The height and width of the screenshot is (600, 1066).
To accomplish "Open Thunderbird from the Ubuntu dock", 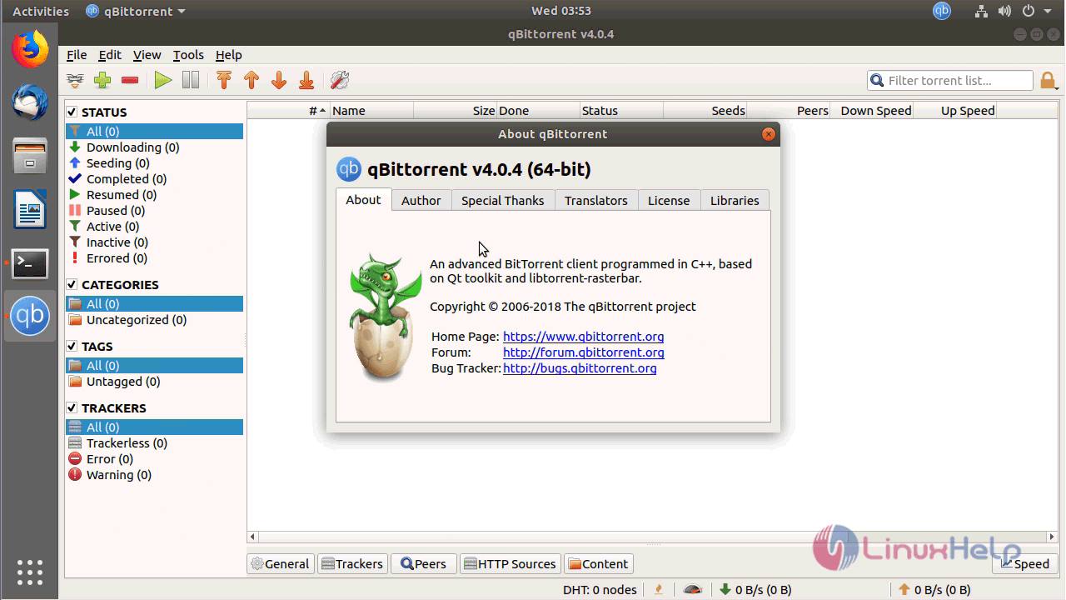I will (x=30, y=102).
